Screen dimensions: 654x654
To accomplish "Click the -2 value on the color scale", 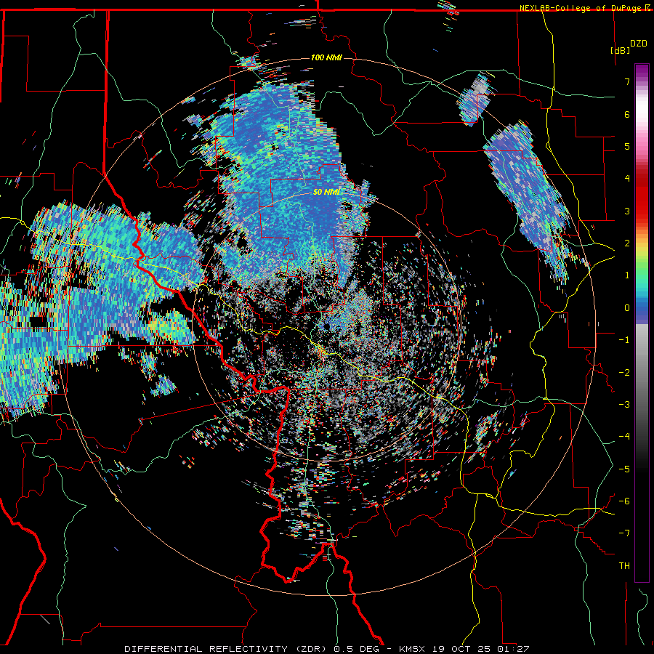I will [x=624, y=373].
